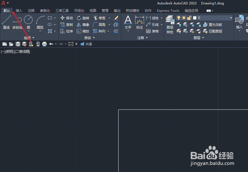The image size is (248, 172).
Task: Click the 共享 (Share) button
Action: pyautogui.click(x=86, y=44)
